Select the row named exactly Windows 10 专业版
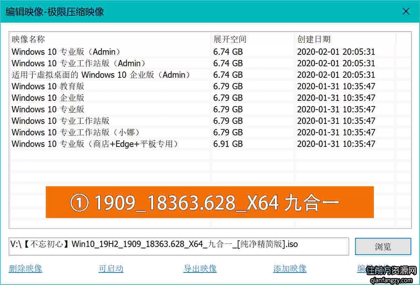420x285 pixels. pyautogui.click(x=48, y=109)
